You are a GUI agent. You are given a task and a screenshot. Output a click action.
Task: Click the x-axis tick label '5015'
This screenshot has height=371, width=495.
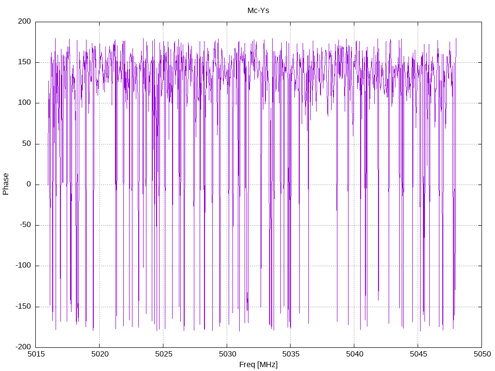tap(36, 354)
